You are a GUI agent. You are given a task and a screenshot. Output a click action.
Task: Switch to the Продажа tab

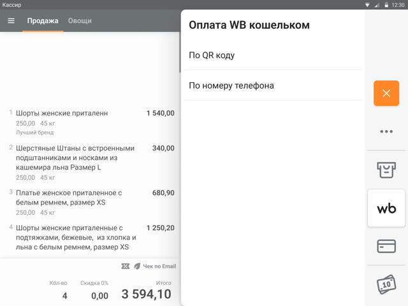point(43,20)
